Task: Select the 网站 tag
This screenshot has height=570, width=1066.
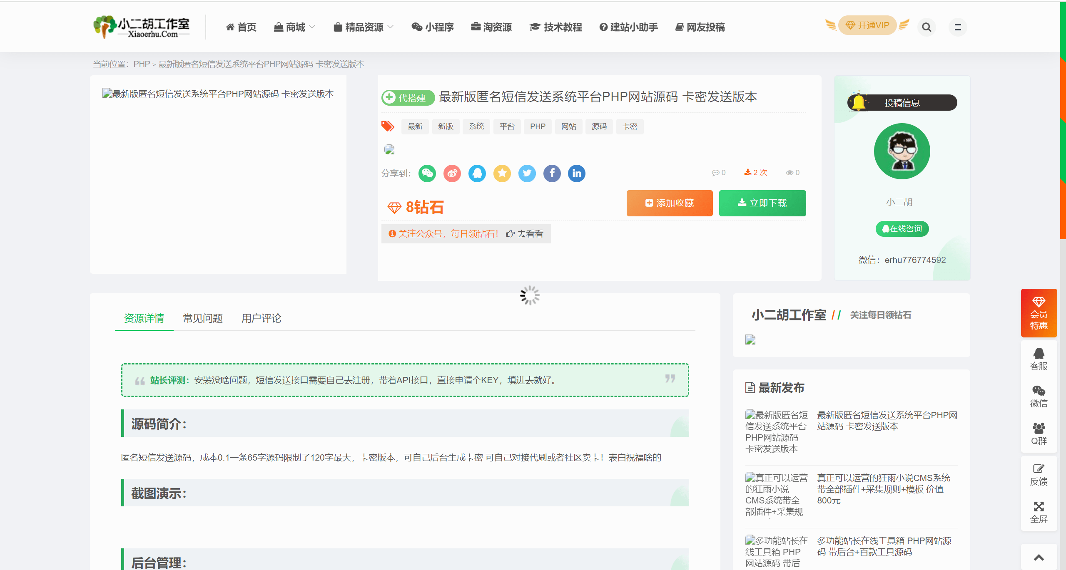Action: point(569,126)
